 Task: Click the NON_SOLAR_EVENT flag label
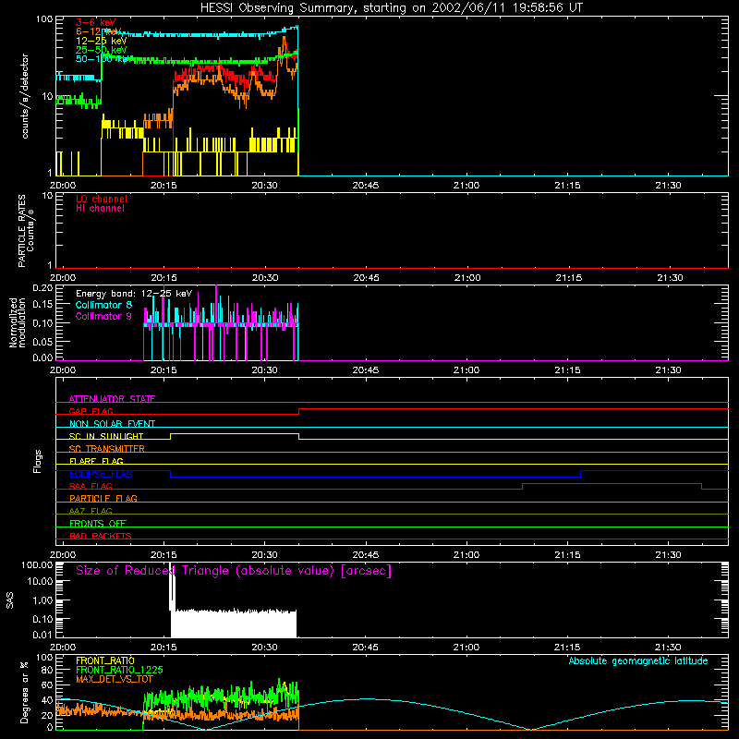(x=112, y=424)
